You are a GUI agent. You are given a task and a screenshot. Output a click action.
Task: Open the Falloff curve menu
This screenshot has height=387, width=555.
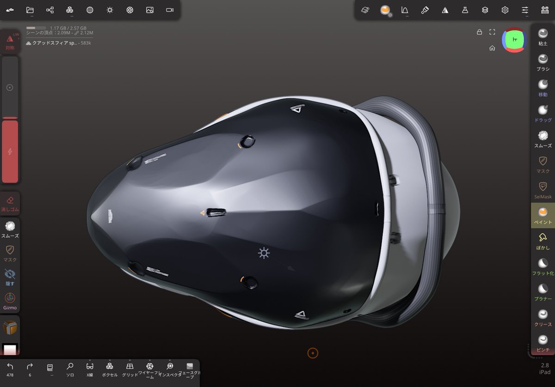point(405,10)
